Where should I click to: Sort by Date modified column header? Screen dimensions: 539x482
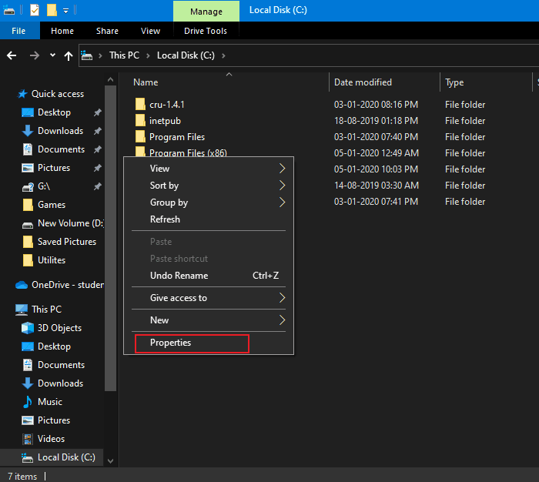coord(363,82)
